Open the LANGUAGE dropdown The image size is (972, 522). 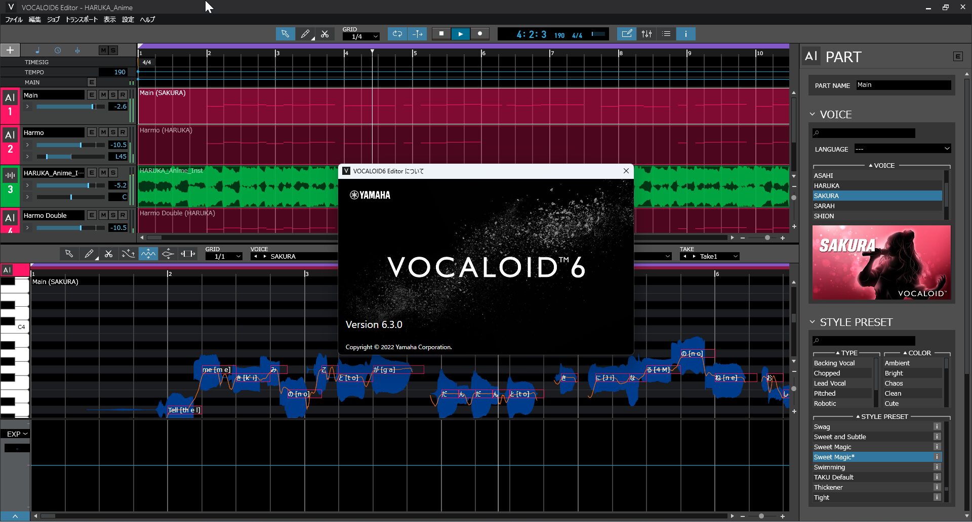903,149
